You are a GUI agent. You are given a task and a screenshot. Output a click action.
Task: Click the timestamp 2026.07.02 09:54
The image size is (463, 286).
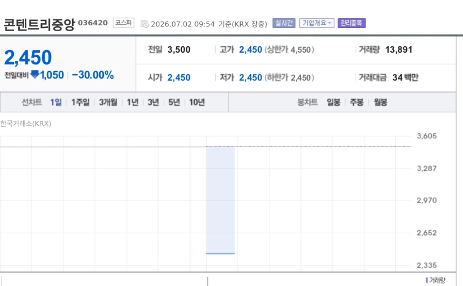183,24
